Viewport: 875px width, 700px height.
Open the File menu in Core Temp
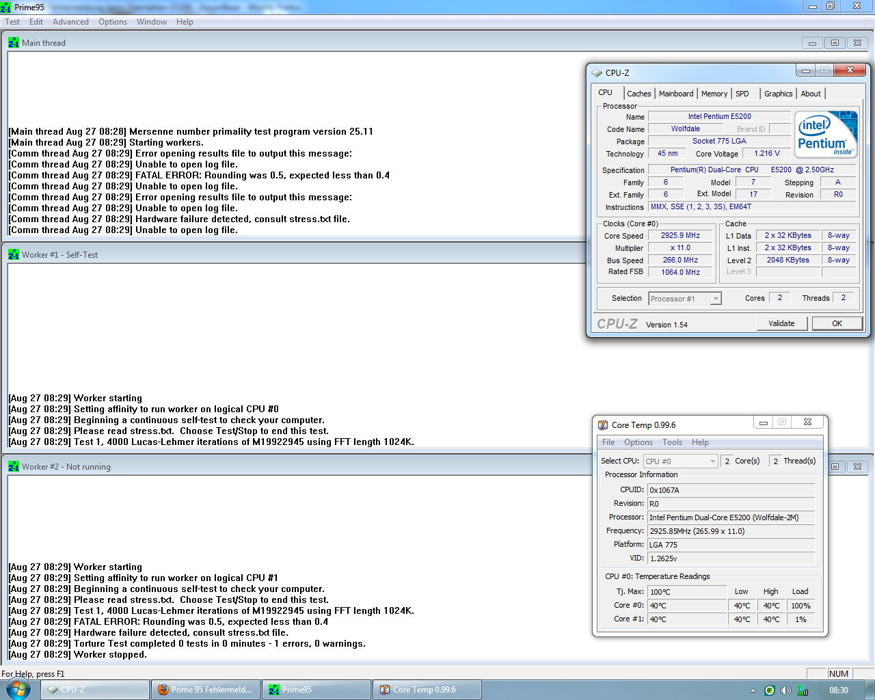[x=608, y=442]
